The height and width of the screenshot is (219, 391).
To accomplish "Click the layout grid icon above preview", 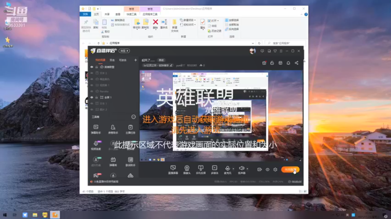I will [280, 63].
